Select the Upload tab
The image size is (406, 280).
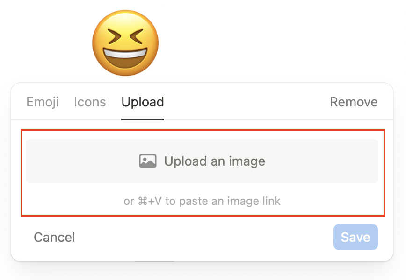143,102
